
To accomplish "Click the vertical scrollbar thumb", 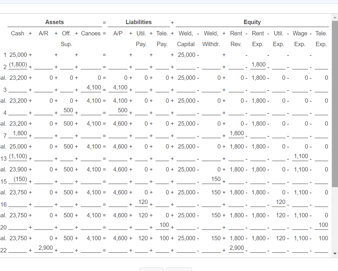I will coord(335,104).
